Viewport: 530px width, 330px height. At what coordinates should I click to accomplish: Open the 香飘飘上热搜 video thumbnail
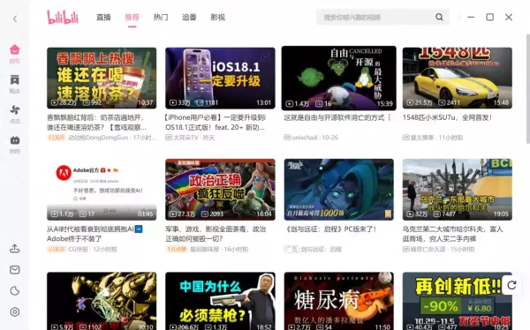coord(102,78)
